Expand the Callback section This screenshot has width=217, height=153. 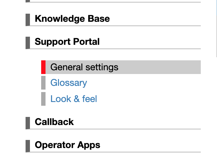[x=54, y=122]
